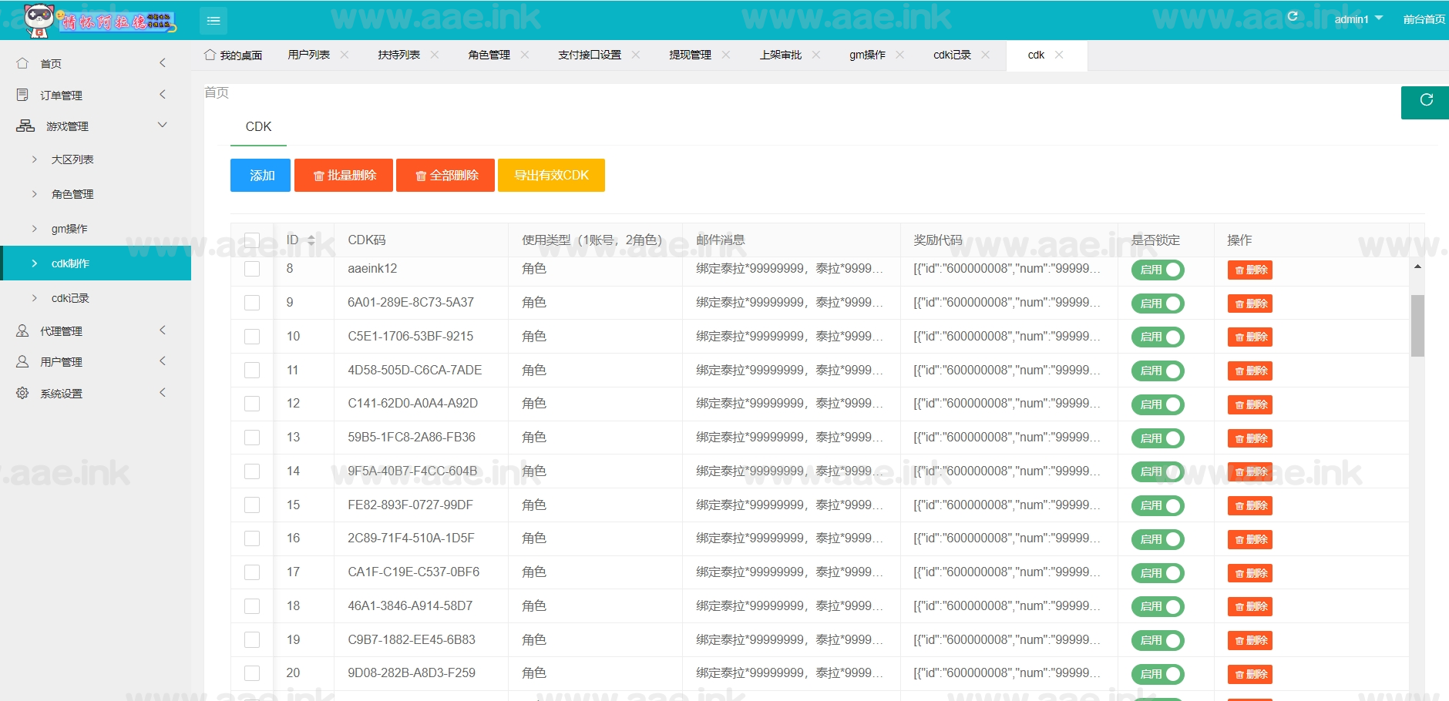Toggle 启用 switch for row ID 16
This screenshot has width=1449, height=701.
(1158, 539)
